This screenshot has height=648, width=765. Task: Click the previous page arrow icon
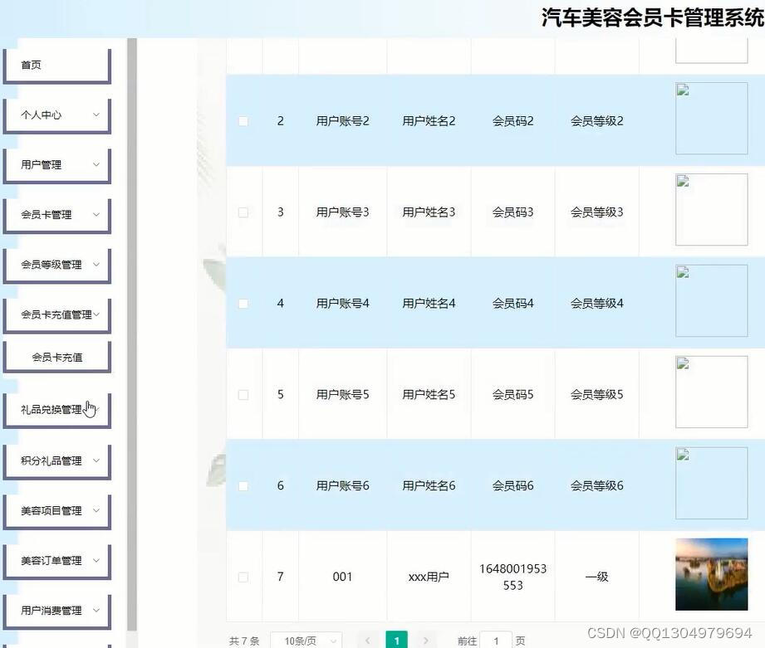pos(367,641)
